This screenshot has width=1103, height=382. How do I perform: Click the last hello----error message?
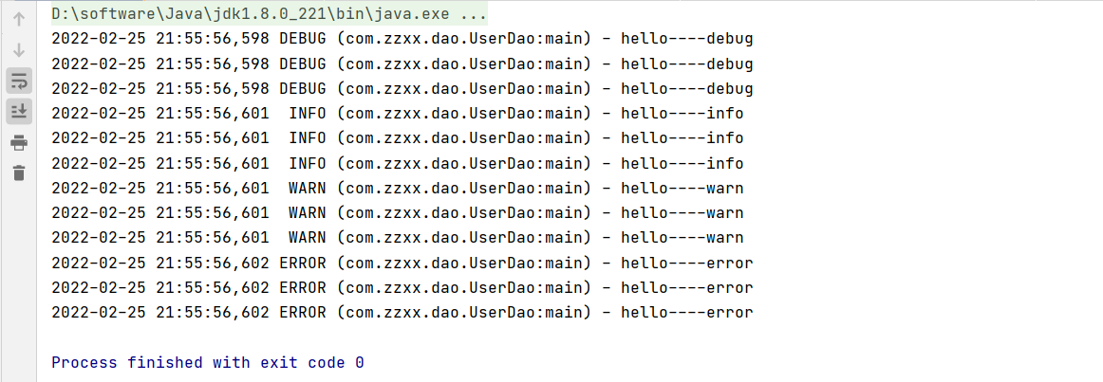pyautogui.click(x=686, y=312)
